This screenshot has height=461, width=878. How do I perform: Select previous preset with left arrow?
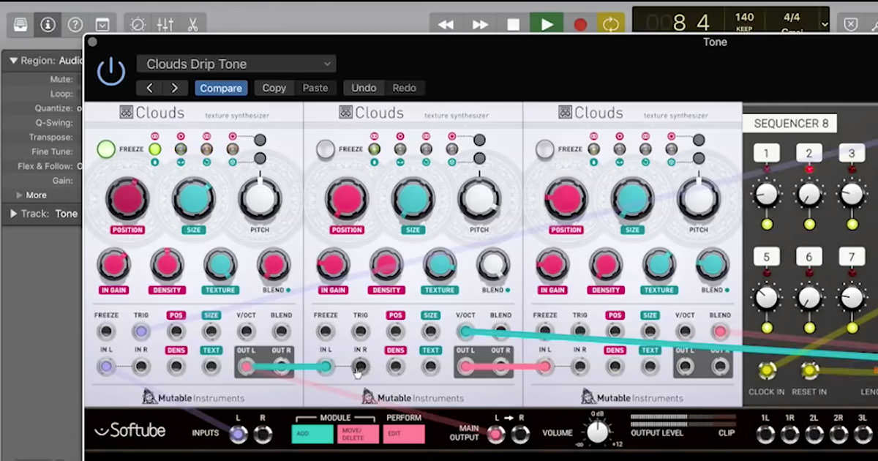pos(150,88)
